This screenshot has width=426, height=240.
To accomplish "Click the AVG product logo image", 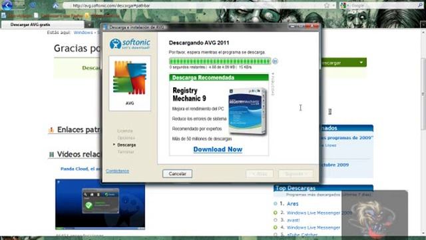I will pos(130,78).
